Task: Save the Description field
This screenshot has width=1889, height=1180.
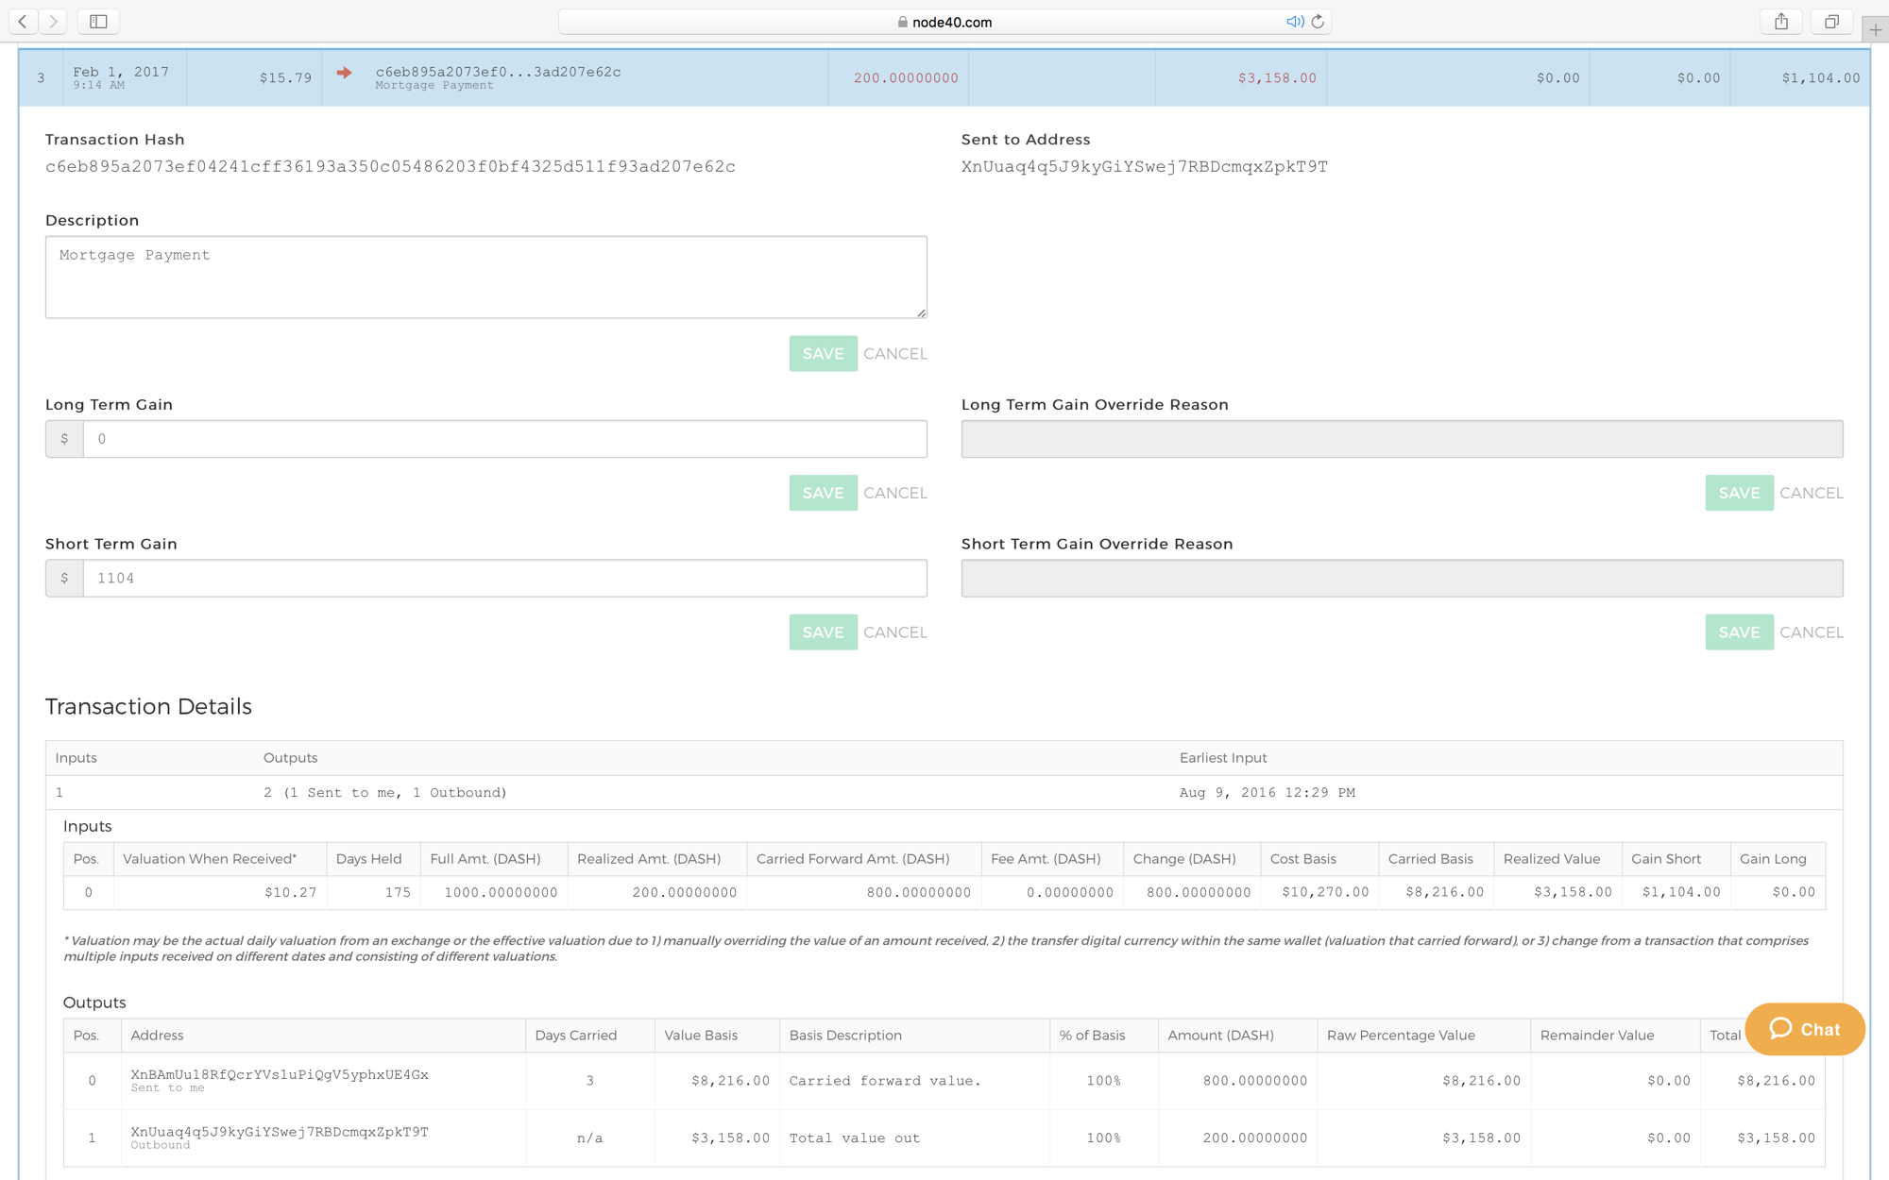Action: 823,353
